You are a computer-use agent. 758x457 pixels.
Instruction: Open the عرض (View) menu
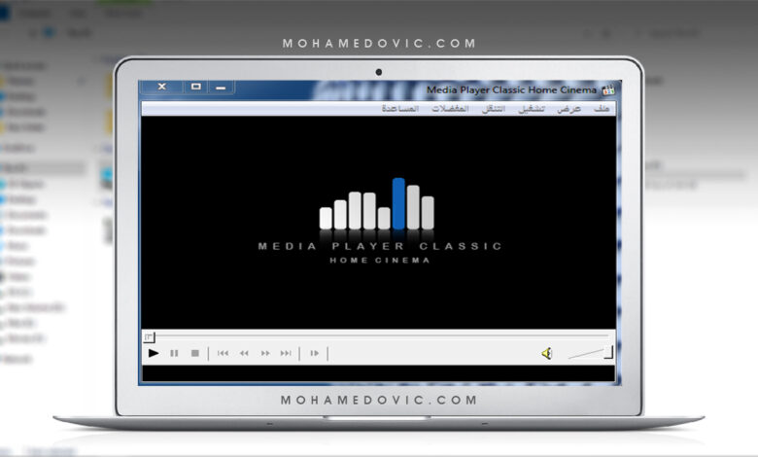568,109
